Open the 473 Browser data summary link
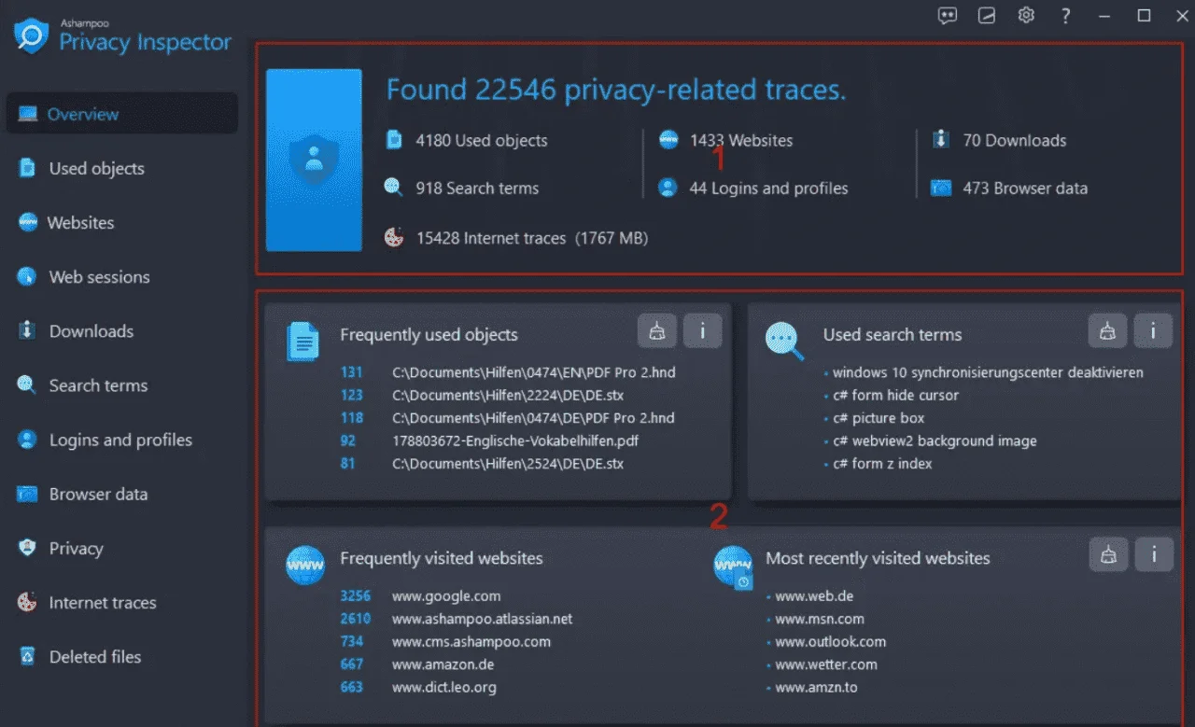The height and width of the screenshot is (727, 1195). [1025, 188]
